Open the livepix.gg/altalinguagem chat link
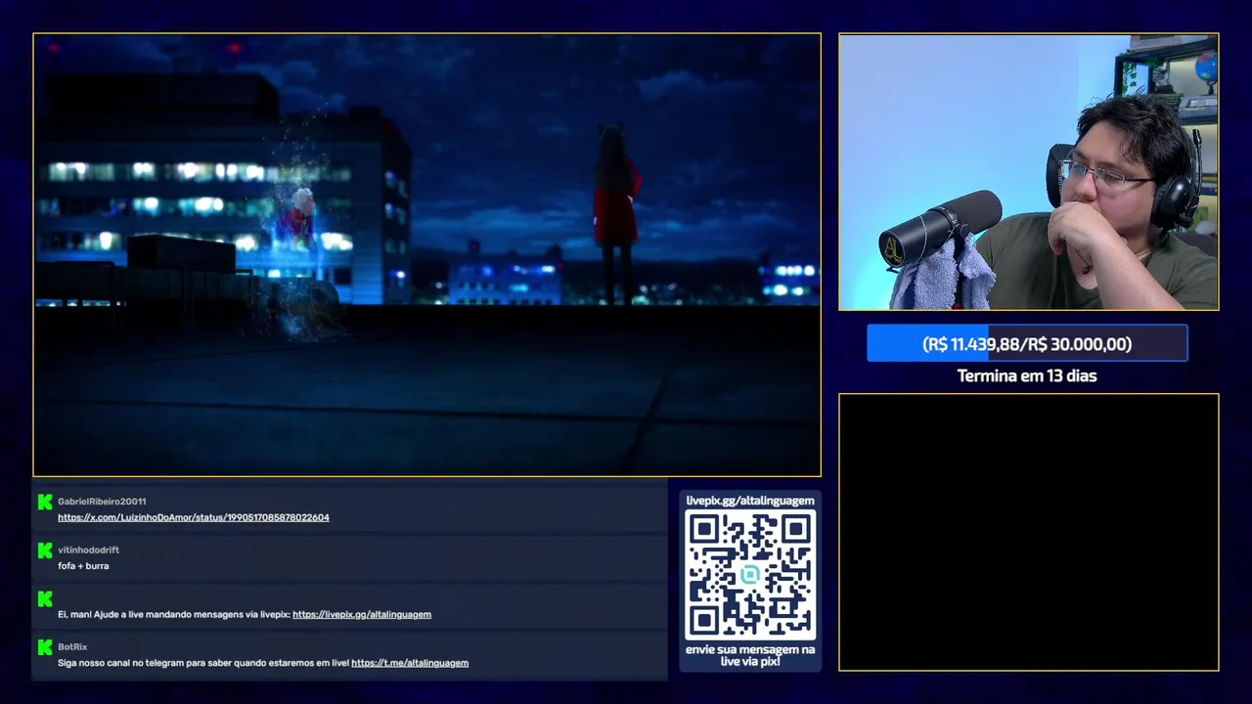 point(362,614)
